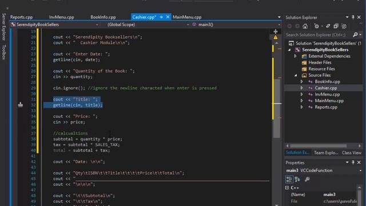Close the Properties panel

click(x=359, y=162)
